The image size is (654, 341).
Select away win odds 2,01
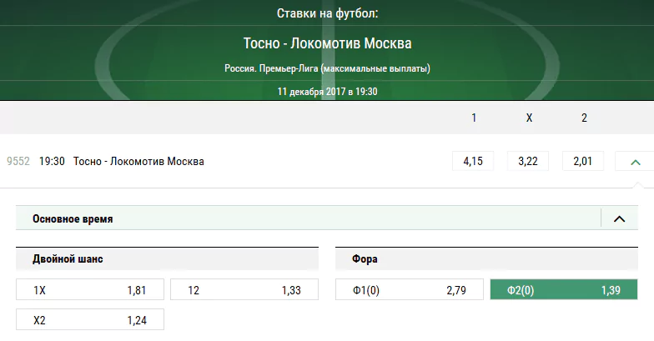[x=583, y=161]
